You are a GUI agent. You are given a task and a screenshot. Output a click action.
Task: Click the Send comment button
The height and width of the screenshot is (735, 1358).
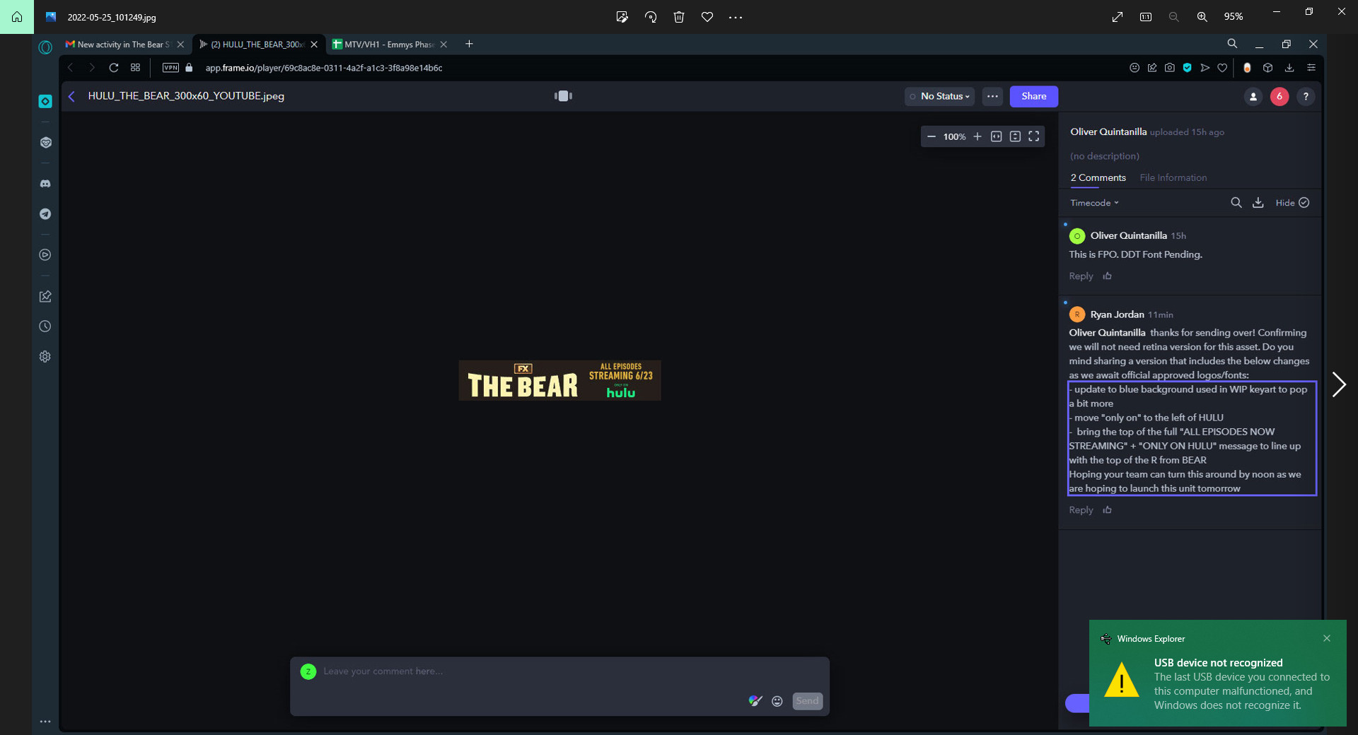tap(807, 701)
